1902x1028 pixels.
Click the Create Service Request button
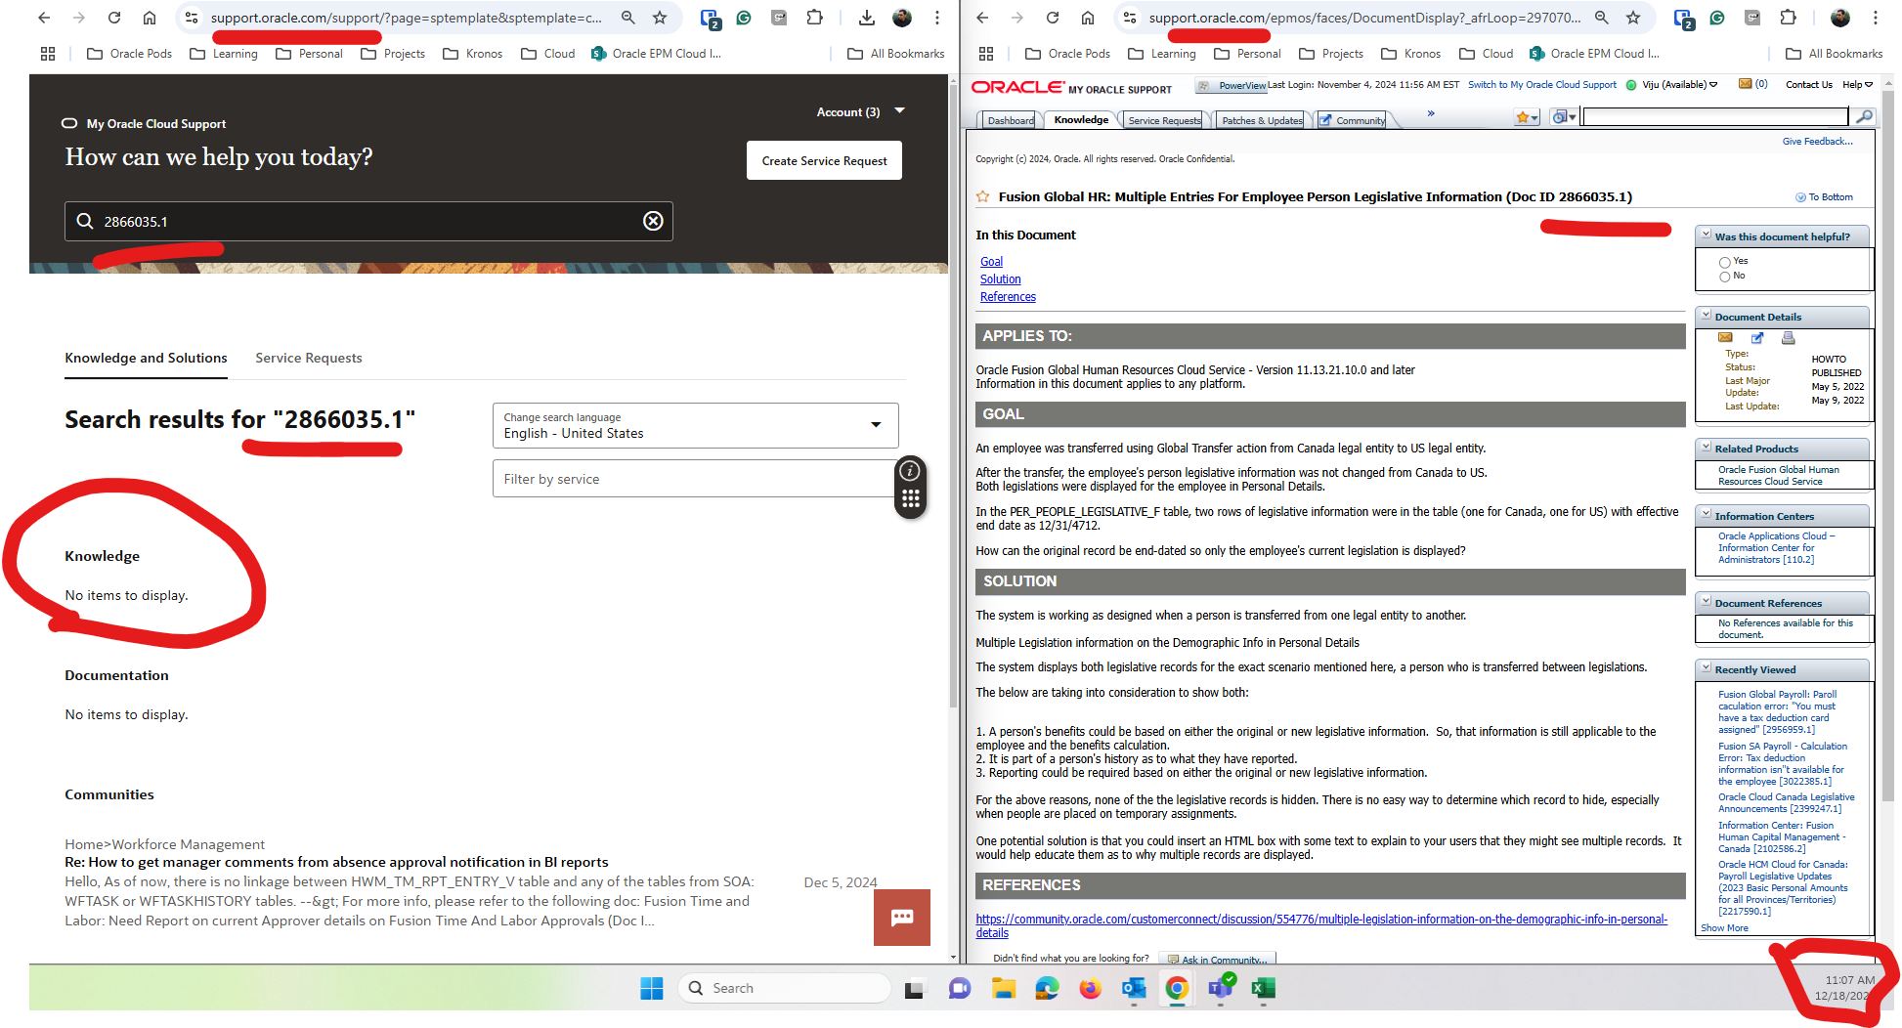[x=824, y=159]
